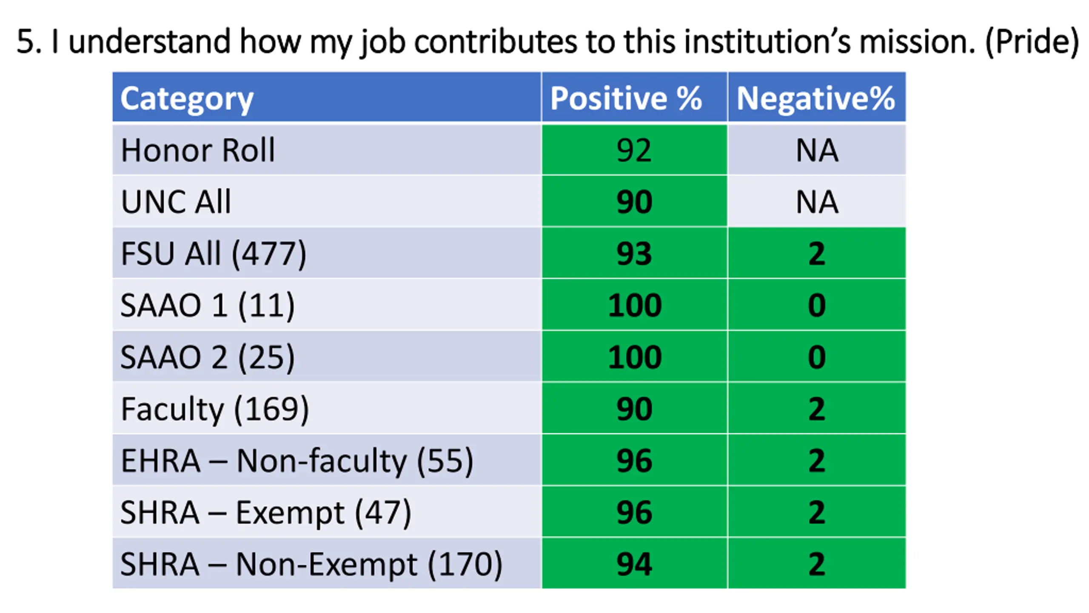
Task: Select the Negative% column header
Action: click(x=817, y=97)
